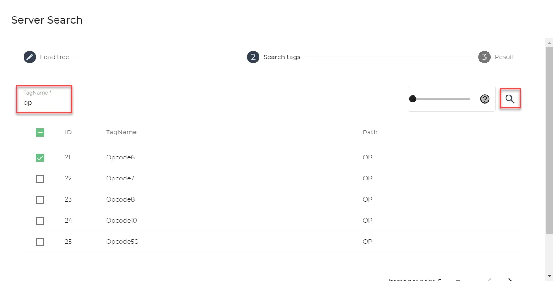
Task: Check the Opcode7 row checkbox
Action: (40, 179)
